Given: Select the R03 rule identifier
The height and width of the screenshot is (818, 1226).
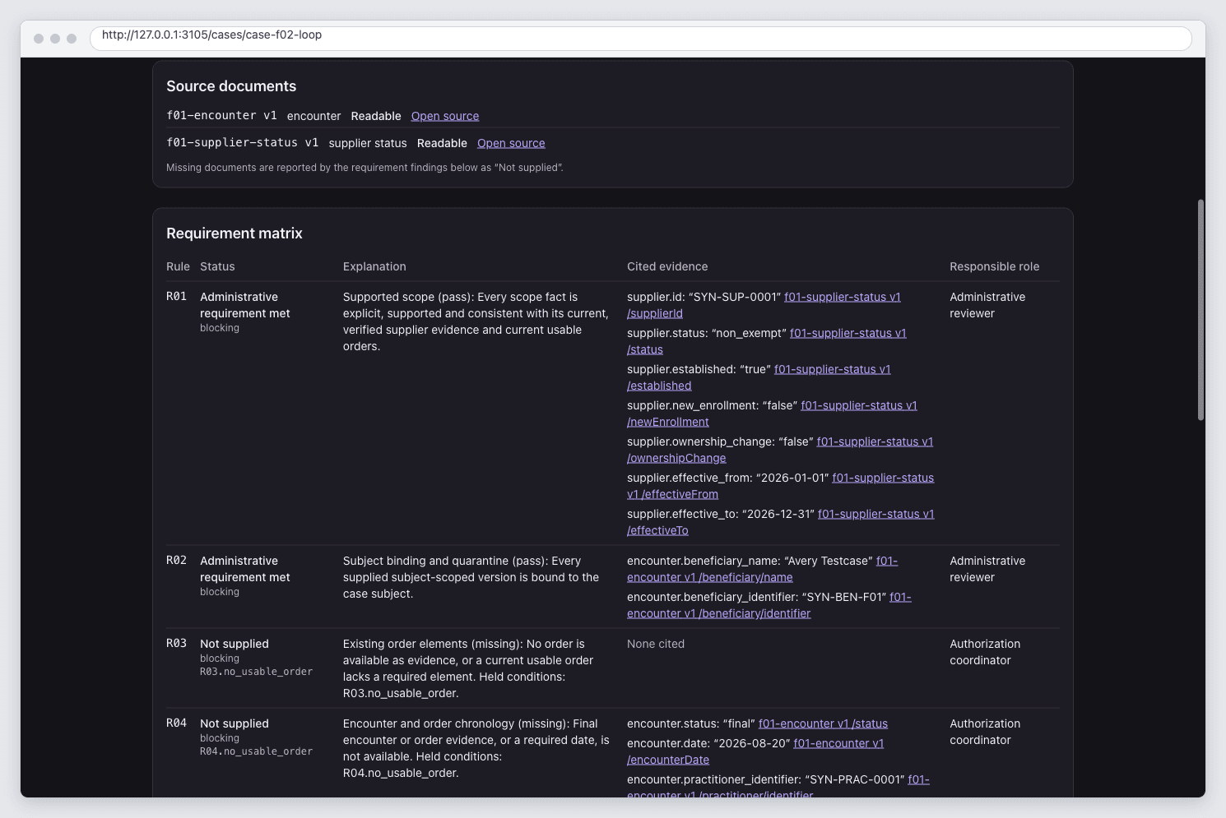Looking at the screenshot, I should pyautogui.click(x=176, y=643).
